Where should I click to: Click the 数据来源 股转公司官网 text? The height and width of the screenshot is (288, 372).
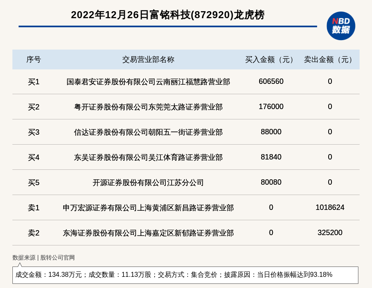pyautogui.click(x=43, y=257)
